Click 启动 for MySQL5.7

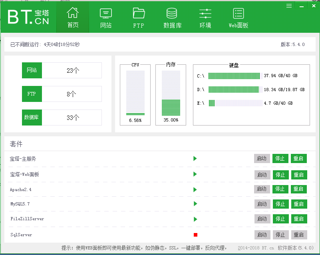262,204
